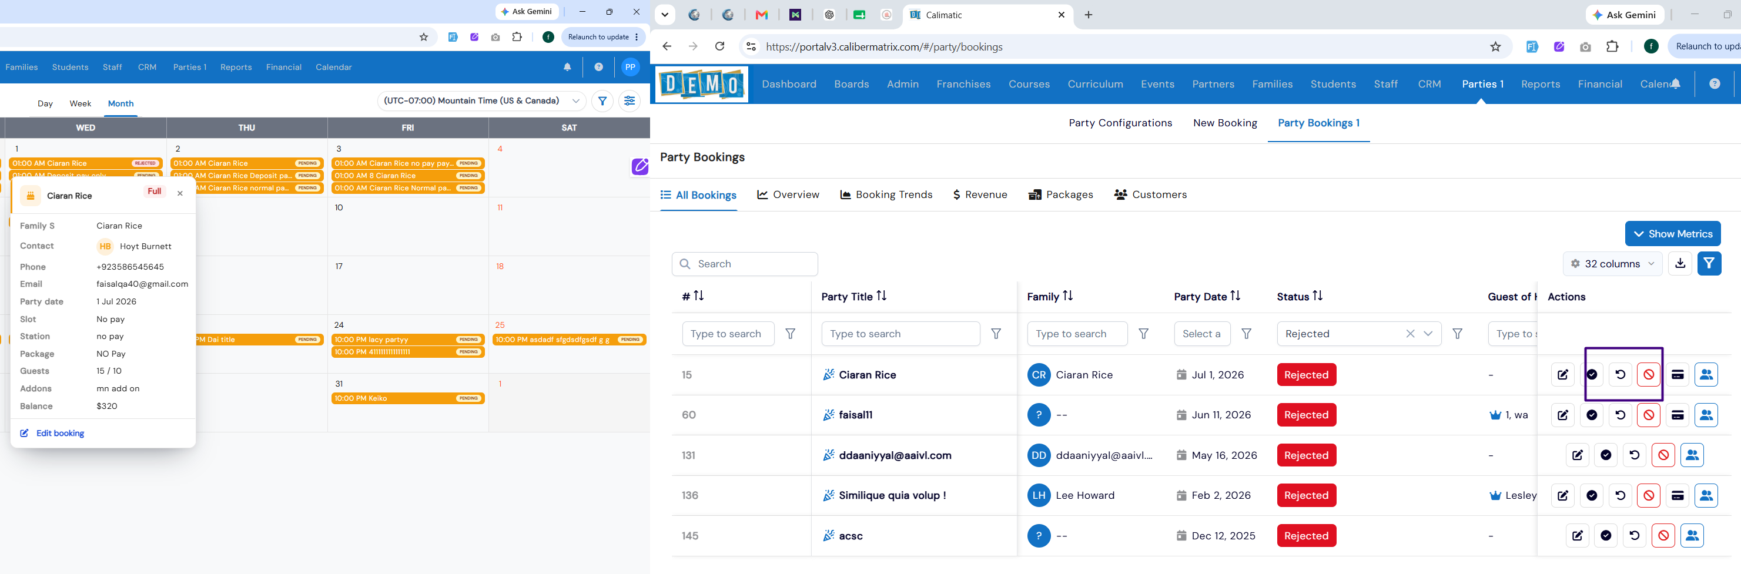The height and width of the screenshot is (574, 1741).
Task: Open the help icon in the Party Bookings window
Action: click(x=1714, y=84)
